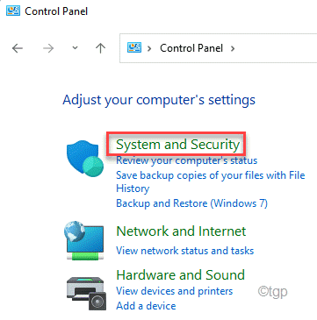This screenshot has width=317, height=320.
Task: Go up one level with up arrow
Action: pyautogui.click(x=100, y=48)
